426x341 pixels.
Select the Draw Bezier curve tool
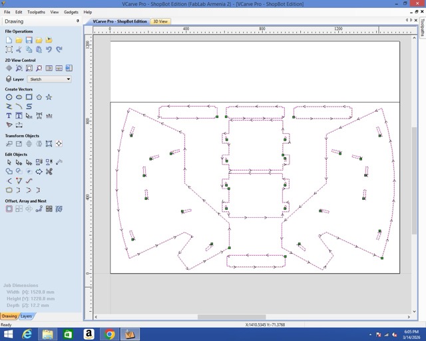pyautogui.click(x=29, y=107)
